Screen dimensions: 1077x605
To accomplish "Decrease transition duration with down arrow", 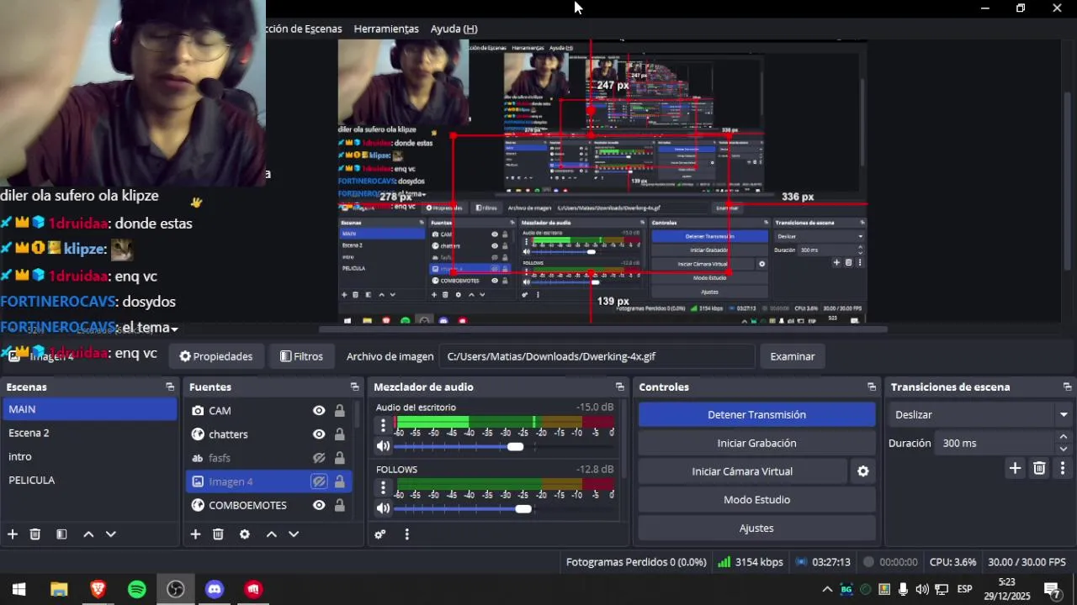I will [1063, 449].
